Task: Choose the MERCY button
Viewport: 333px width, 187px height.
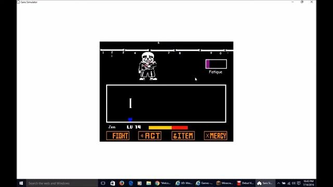Action: [215, 136]
